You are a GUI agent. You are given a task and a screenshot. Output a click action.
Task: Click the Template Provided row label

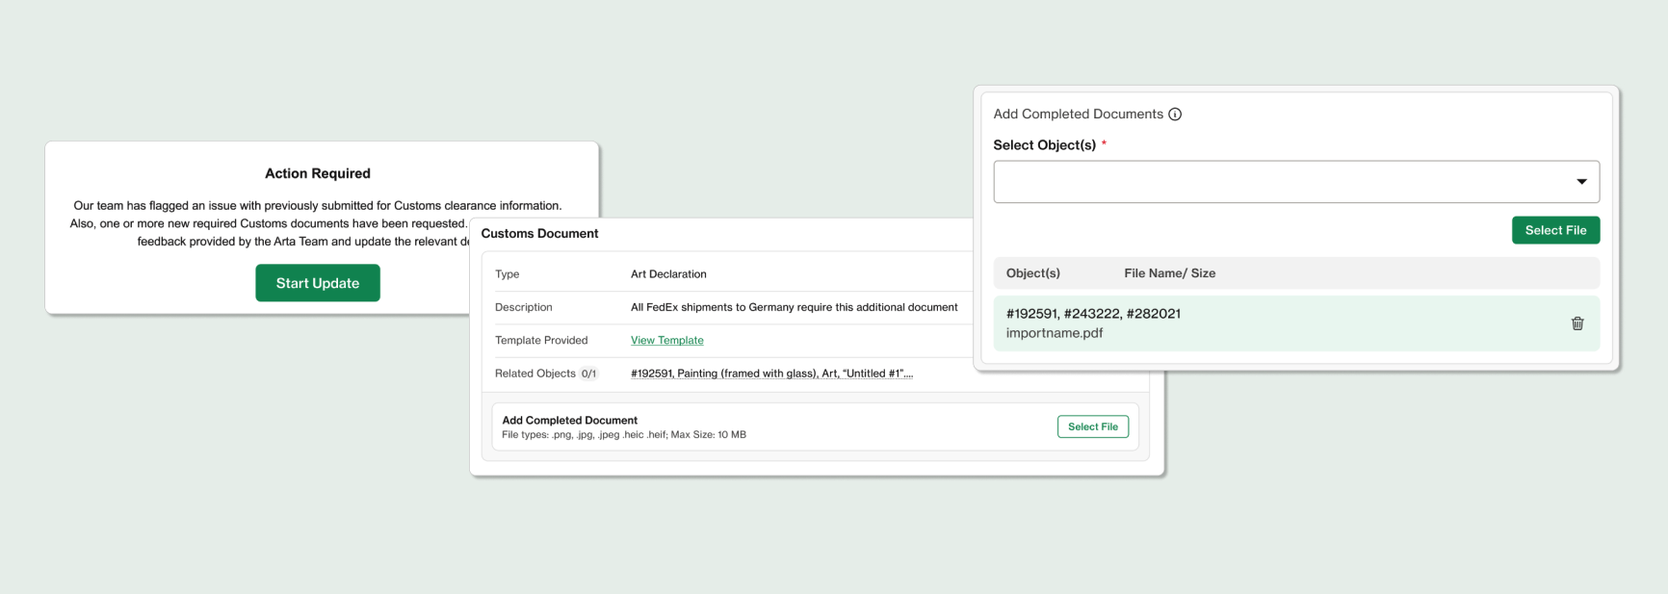(x=540, y=340)
